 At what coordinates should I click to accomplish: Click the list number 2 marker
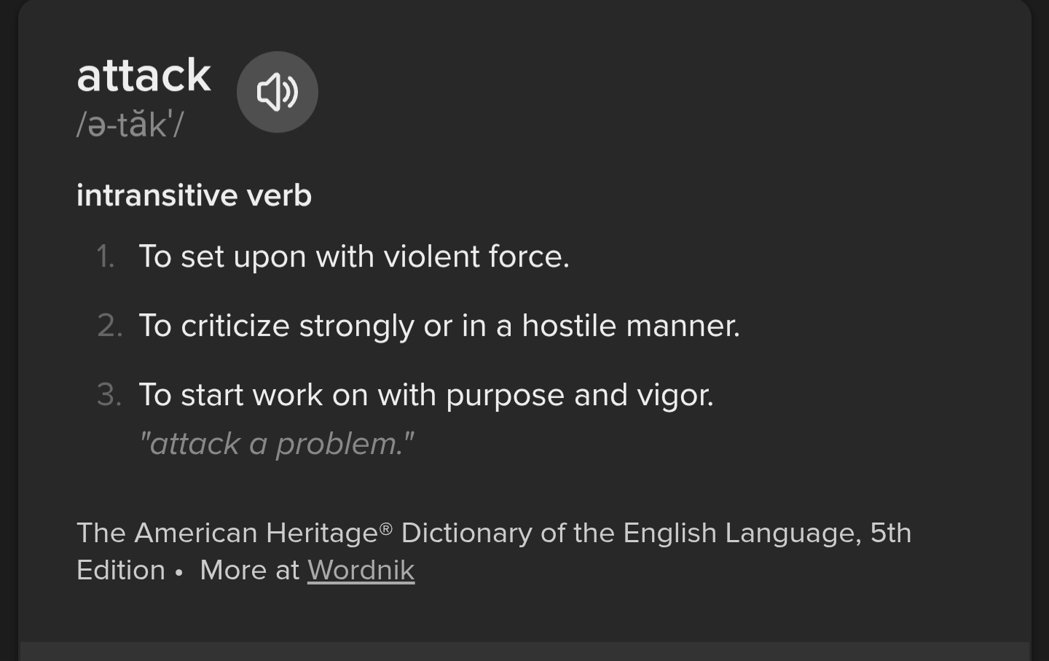click(x=109, y=326)
